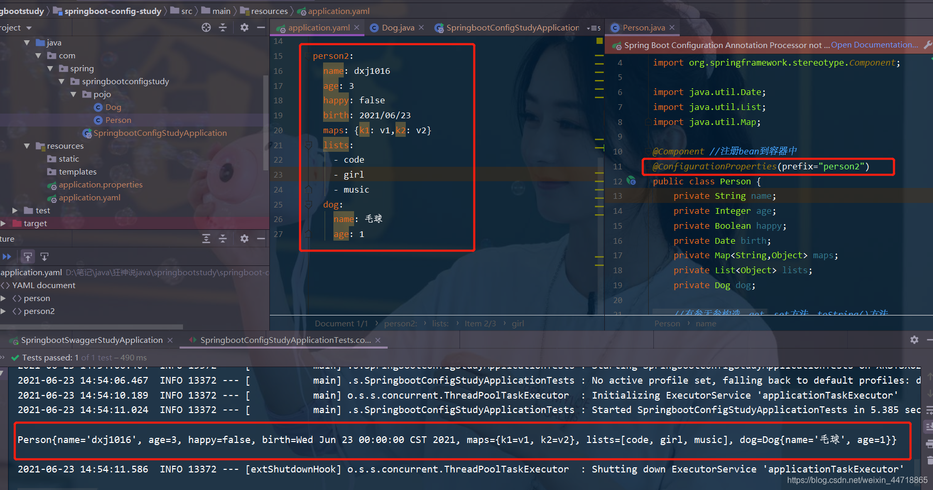933x490 pixels.
Task: Click src in navigation breadcrumb
Action: pyautogui.click(x=181, y=11)
